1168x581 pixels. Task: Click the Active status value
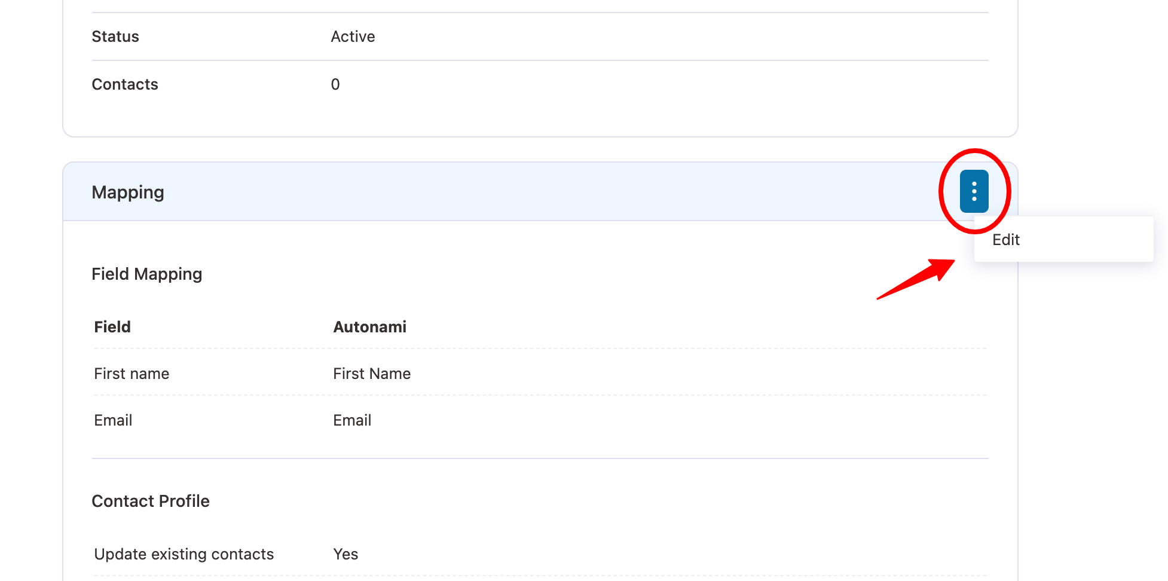click(353, 36)
